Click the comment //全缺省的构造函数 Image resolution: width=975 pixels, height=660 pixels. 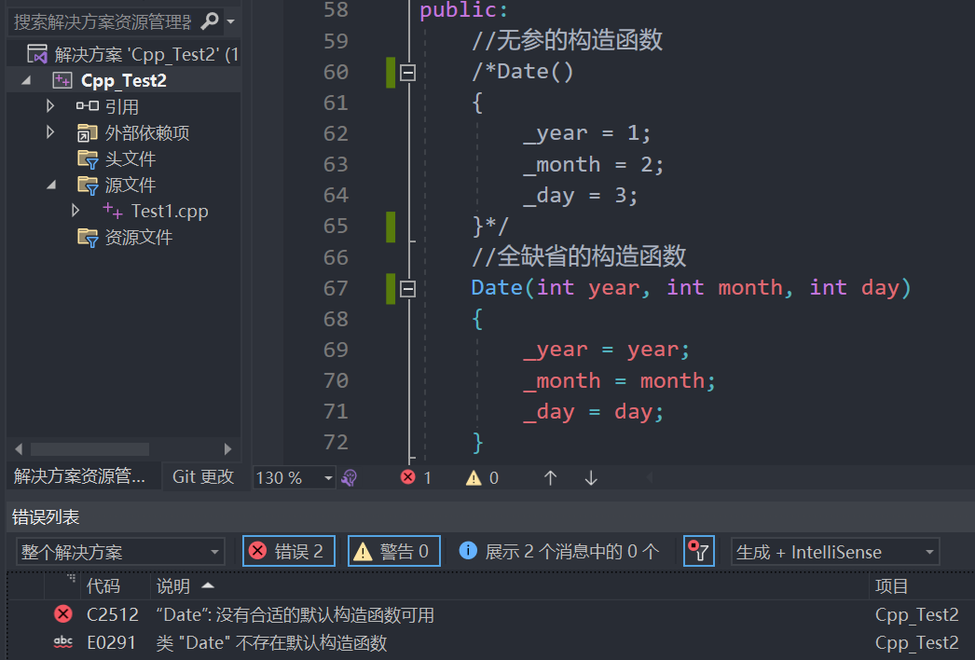point(578,256)
